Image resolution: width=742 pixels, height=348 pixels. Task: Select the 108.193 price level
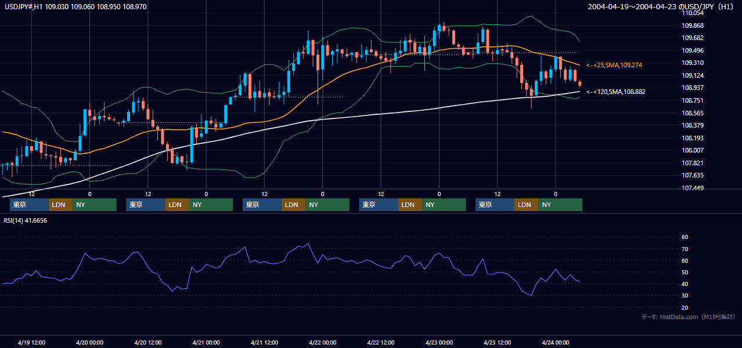[693, 138]
